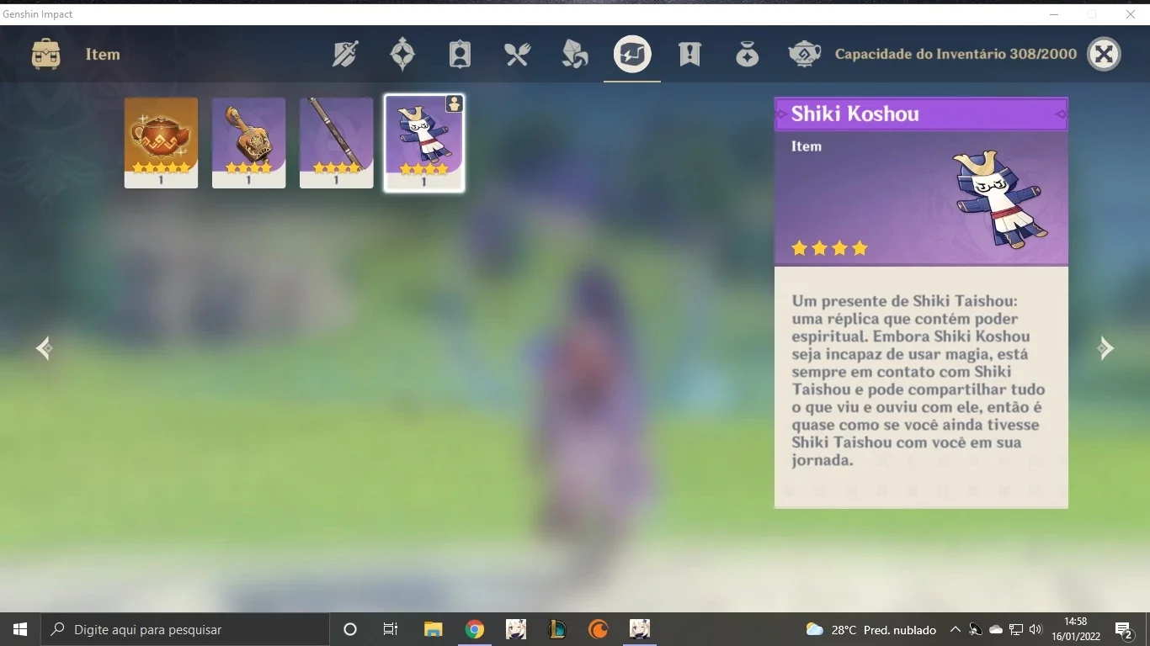Open the Materials tab with flower icon
This screenshot has height=646, width=1150.
[575, 55]
